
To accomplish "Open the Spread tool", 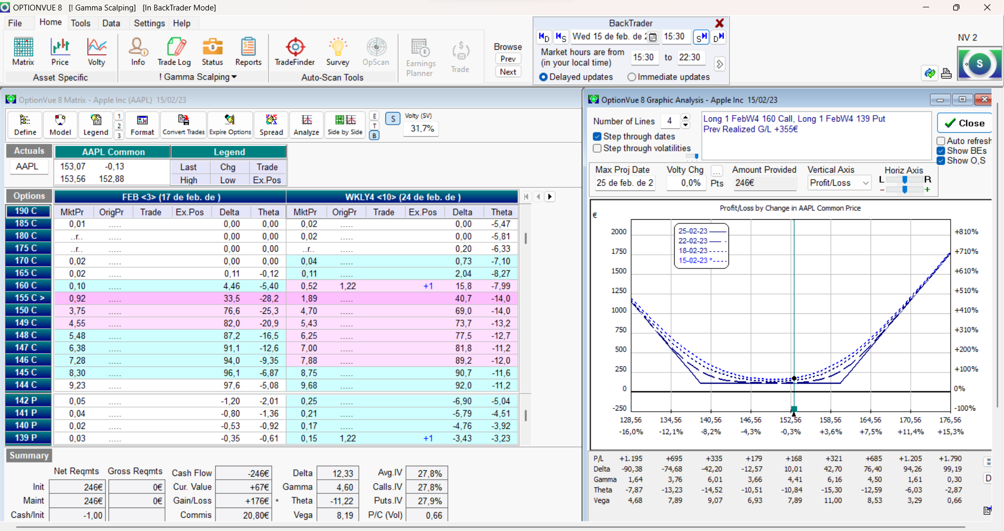I will (x=271, y=126).
